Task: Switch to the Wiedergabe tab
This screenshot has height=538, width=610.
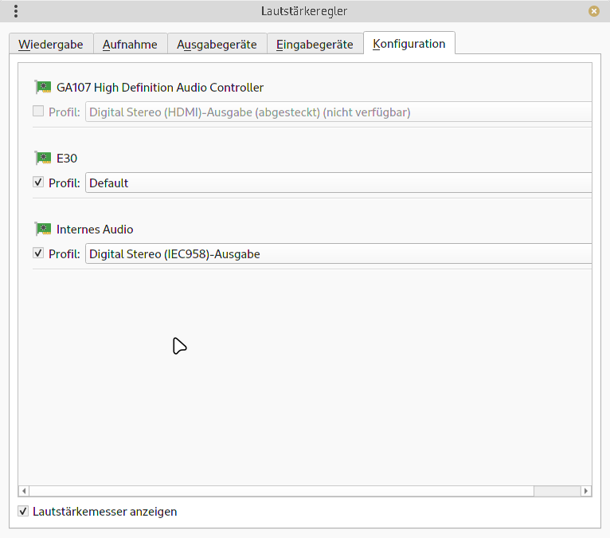Action: 51,45
